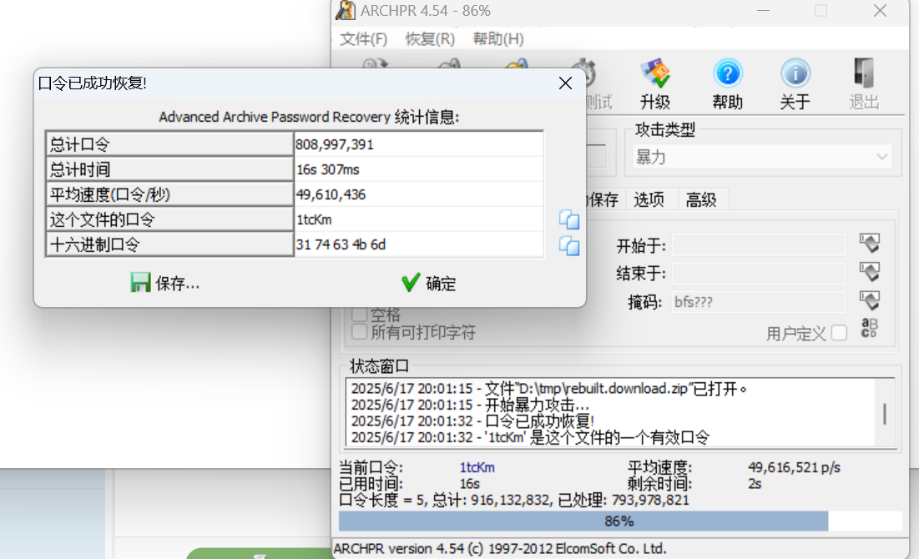
Task: Copy the 这个文件的口令 password value to clipboard
Action: pyautogui.click(x=568, y=219)
